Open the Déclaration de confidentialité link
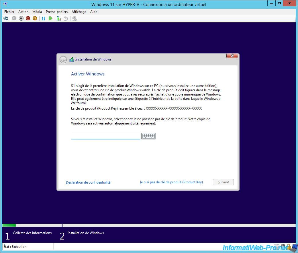Image resolution: width=298 pixels, height=253 pixels. 88,182
